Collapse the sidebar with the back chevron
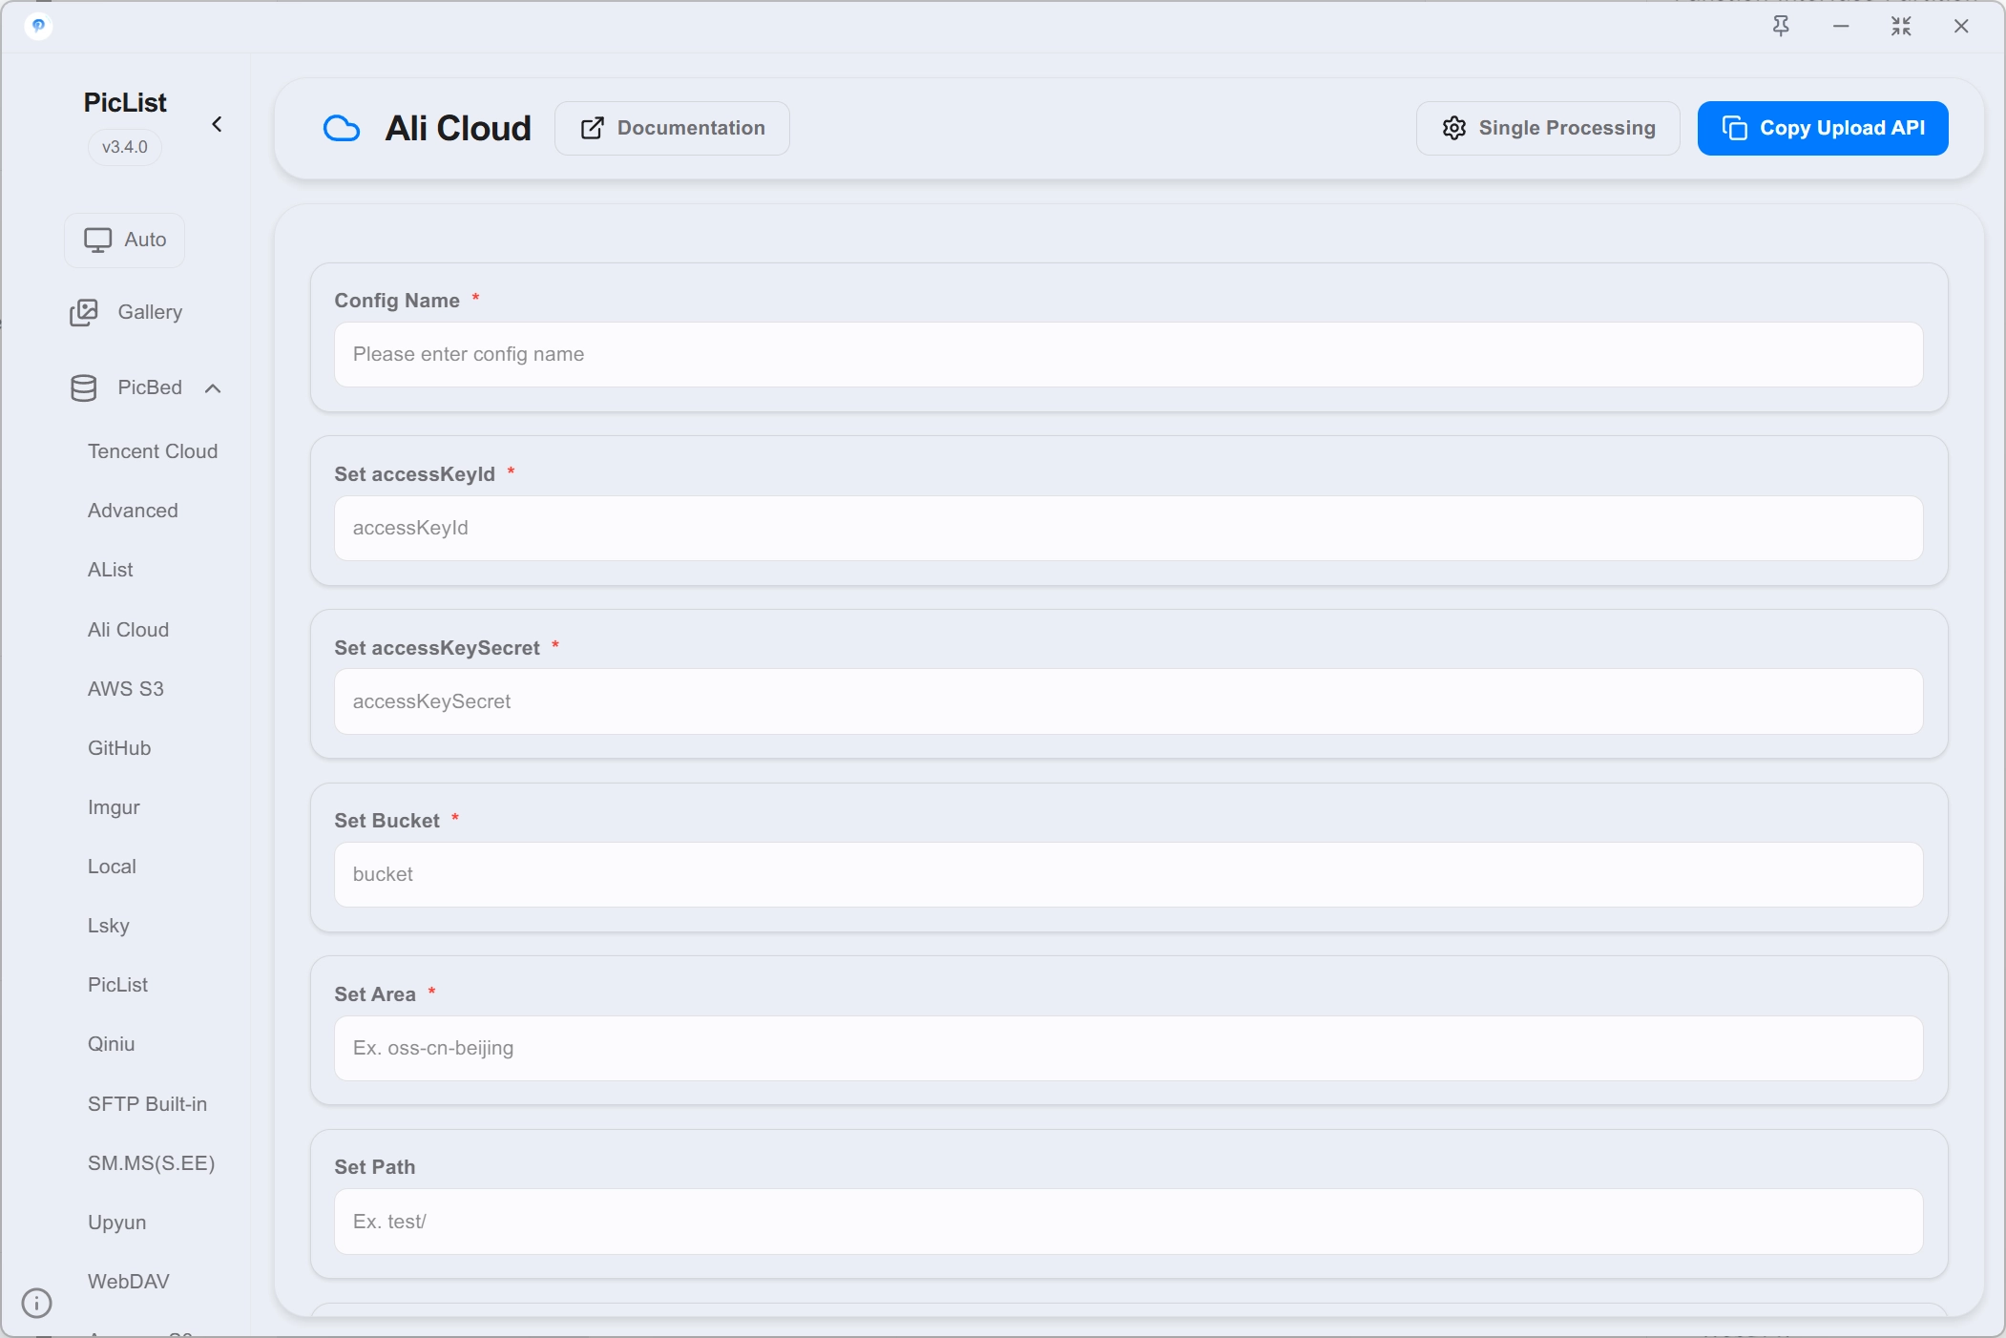The height and width of the screenshot is (1338, 2006). (218, 124)
